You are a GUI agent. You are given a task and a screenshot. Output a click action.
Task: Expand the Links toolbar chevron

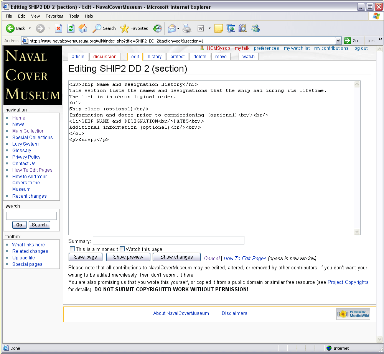pyautogui.click(x=381, y=39)
